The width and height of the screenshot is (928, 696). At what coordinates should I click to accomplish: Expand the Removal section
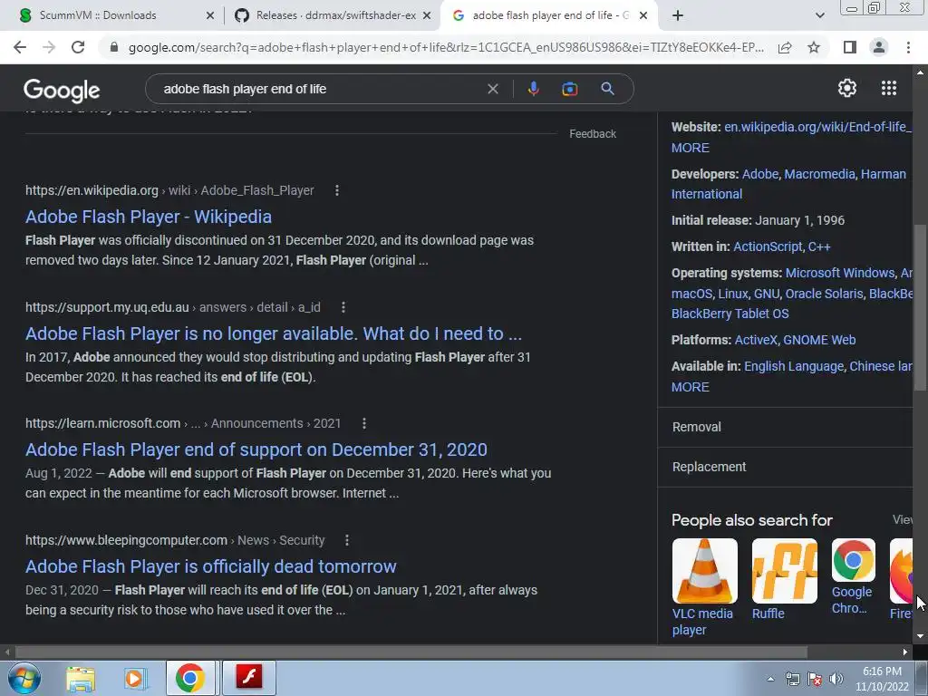point(785,428)
